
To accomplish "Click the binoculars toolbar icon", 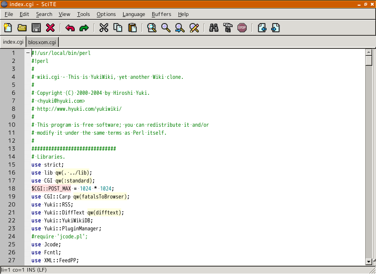I will pos(214,28).
